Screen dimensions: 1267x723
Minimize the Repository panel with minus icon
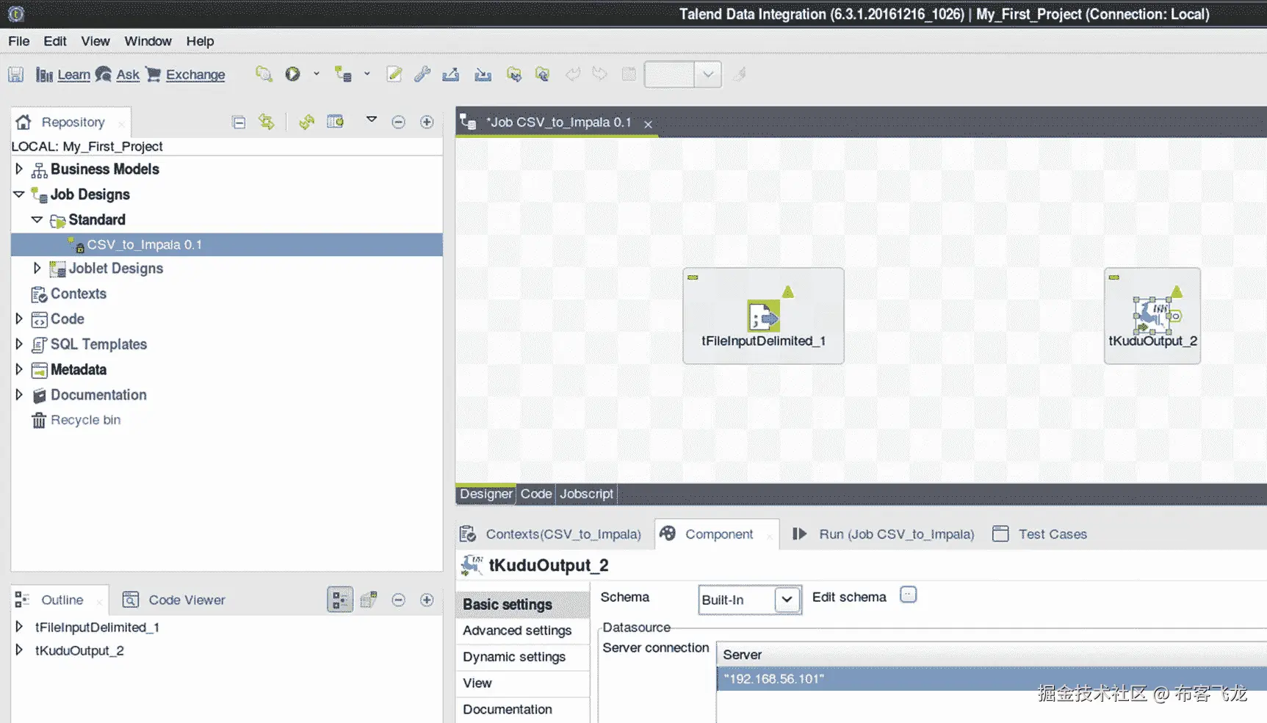point(398,122)
